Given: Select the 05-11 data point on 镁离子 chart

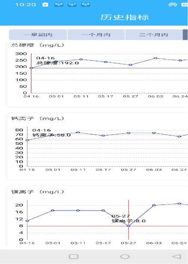Looking at the screenshot, I should point(78,211).
